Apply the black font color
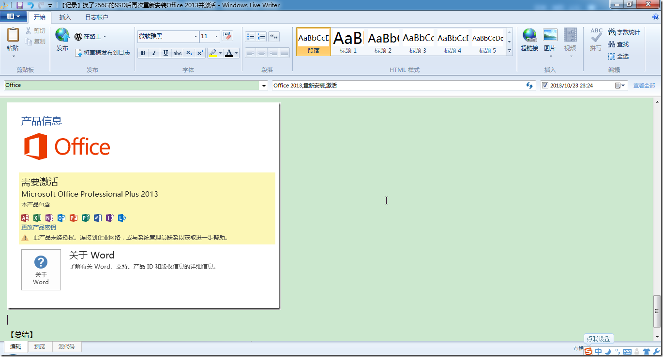663x357 pixels. (229, 53)
